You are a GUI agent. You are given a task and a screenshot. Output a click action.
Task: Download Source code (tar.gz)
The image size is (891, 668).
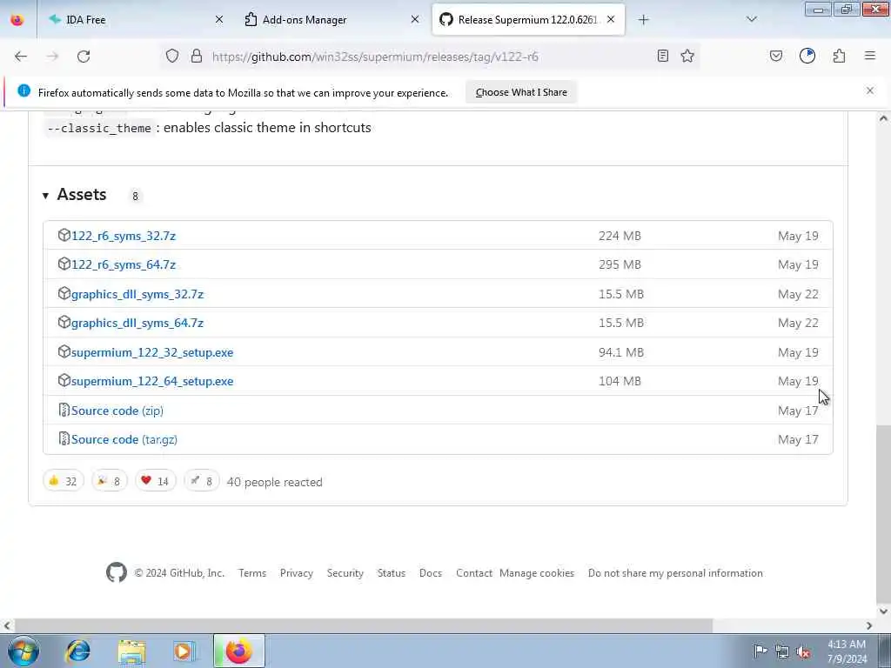pos(124,439)
